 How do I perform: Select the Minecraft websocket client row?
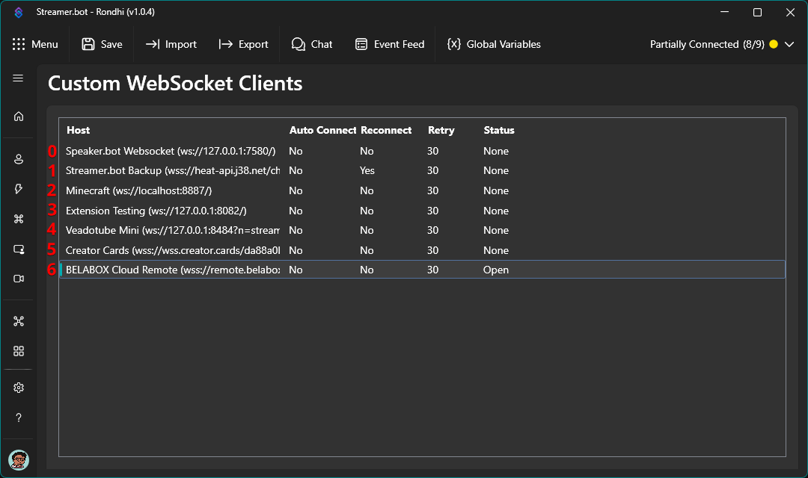pos(299,190)
